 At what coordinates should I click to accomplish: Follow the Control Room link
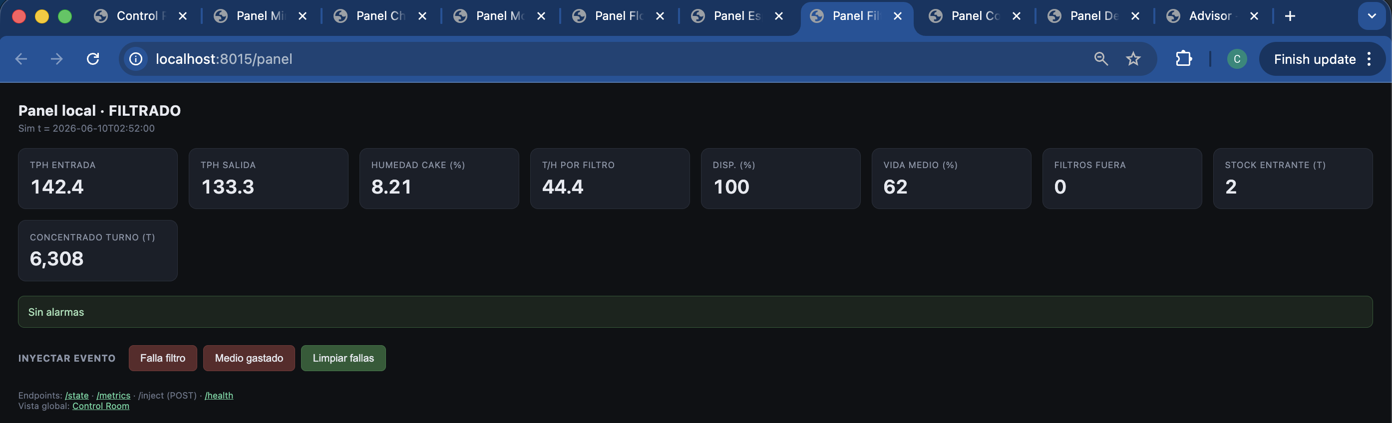(x=101, y=406)
